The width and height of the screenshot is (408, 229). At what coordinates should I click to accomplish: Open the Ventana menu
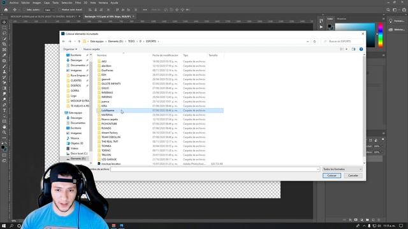pos(103,3)
